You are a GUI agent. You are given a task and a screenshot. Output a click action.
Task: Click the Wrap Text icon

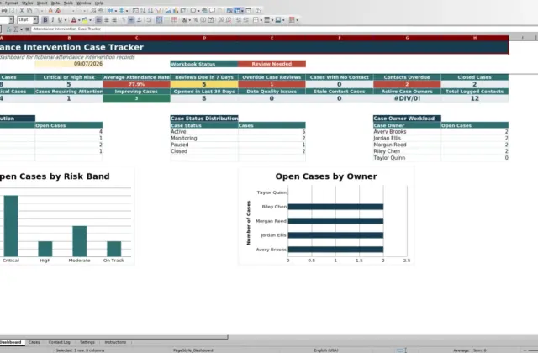click(x=150, y=20)
